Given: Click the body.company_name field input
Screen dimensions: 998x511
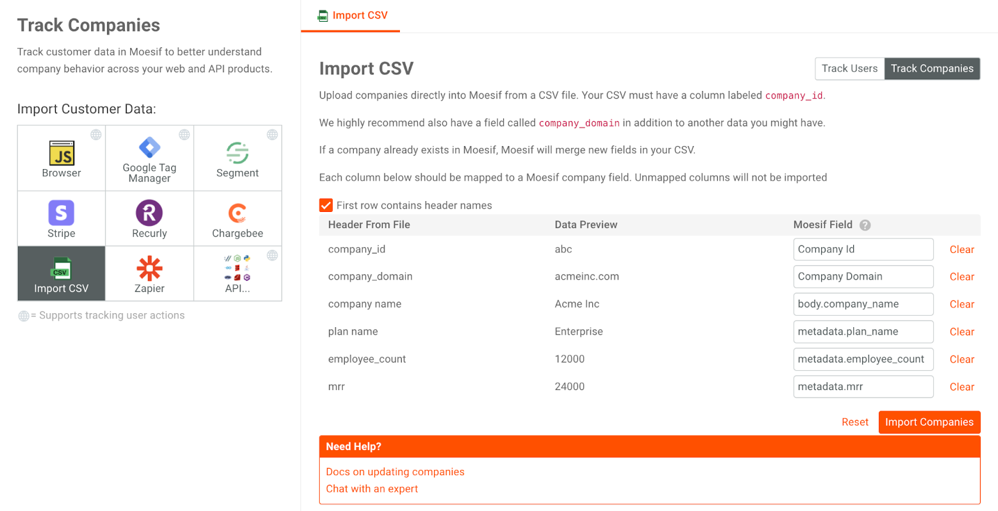Looking at the screenshot, I should pos(863,304).
